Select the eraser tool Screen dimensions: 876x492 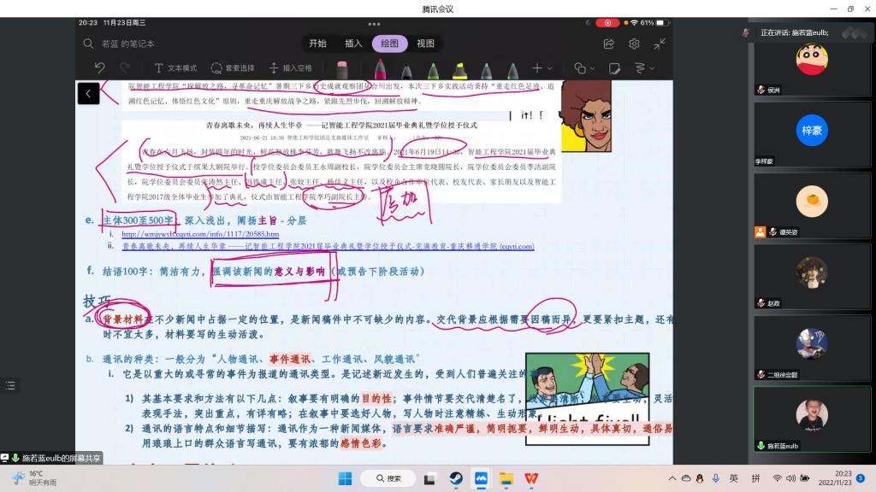point(342,68)
